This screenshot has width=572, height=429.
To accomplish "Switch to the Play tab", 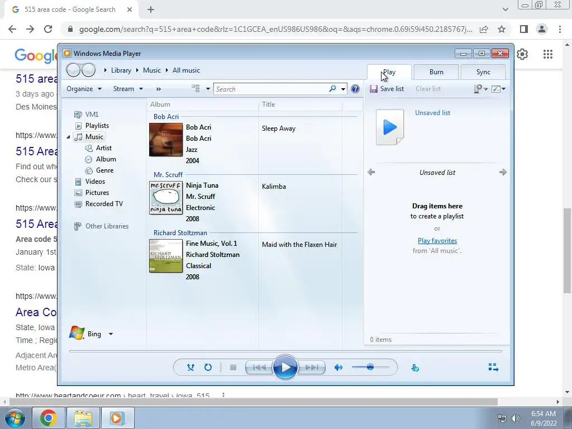I will pyautogui.click(x=389, y=72).
